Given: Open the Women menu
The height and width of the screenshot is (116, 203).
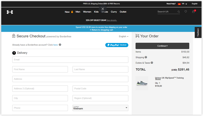Looking at the screenshot, I should [x=87, y=12].
